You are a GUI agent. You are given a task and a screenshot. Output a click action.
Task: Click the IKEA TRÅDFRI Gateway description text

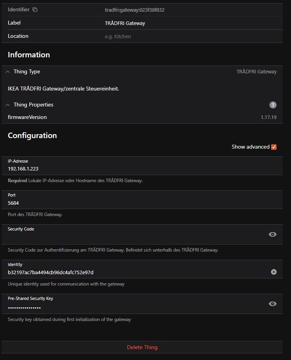click(63, 89)
